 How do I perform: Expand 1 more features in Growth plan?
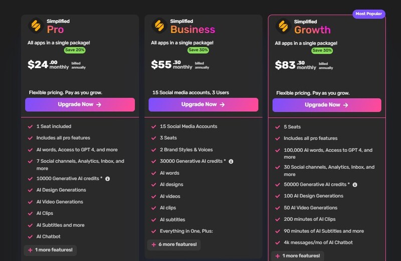(298, 256)
